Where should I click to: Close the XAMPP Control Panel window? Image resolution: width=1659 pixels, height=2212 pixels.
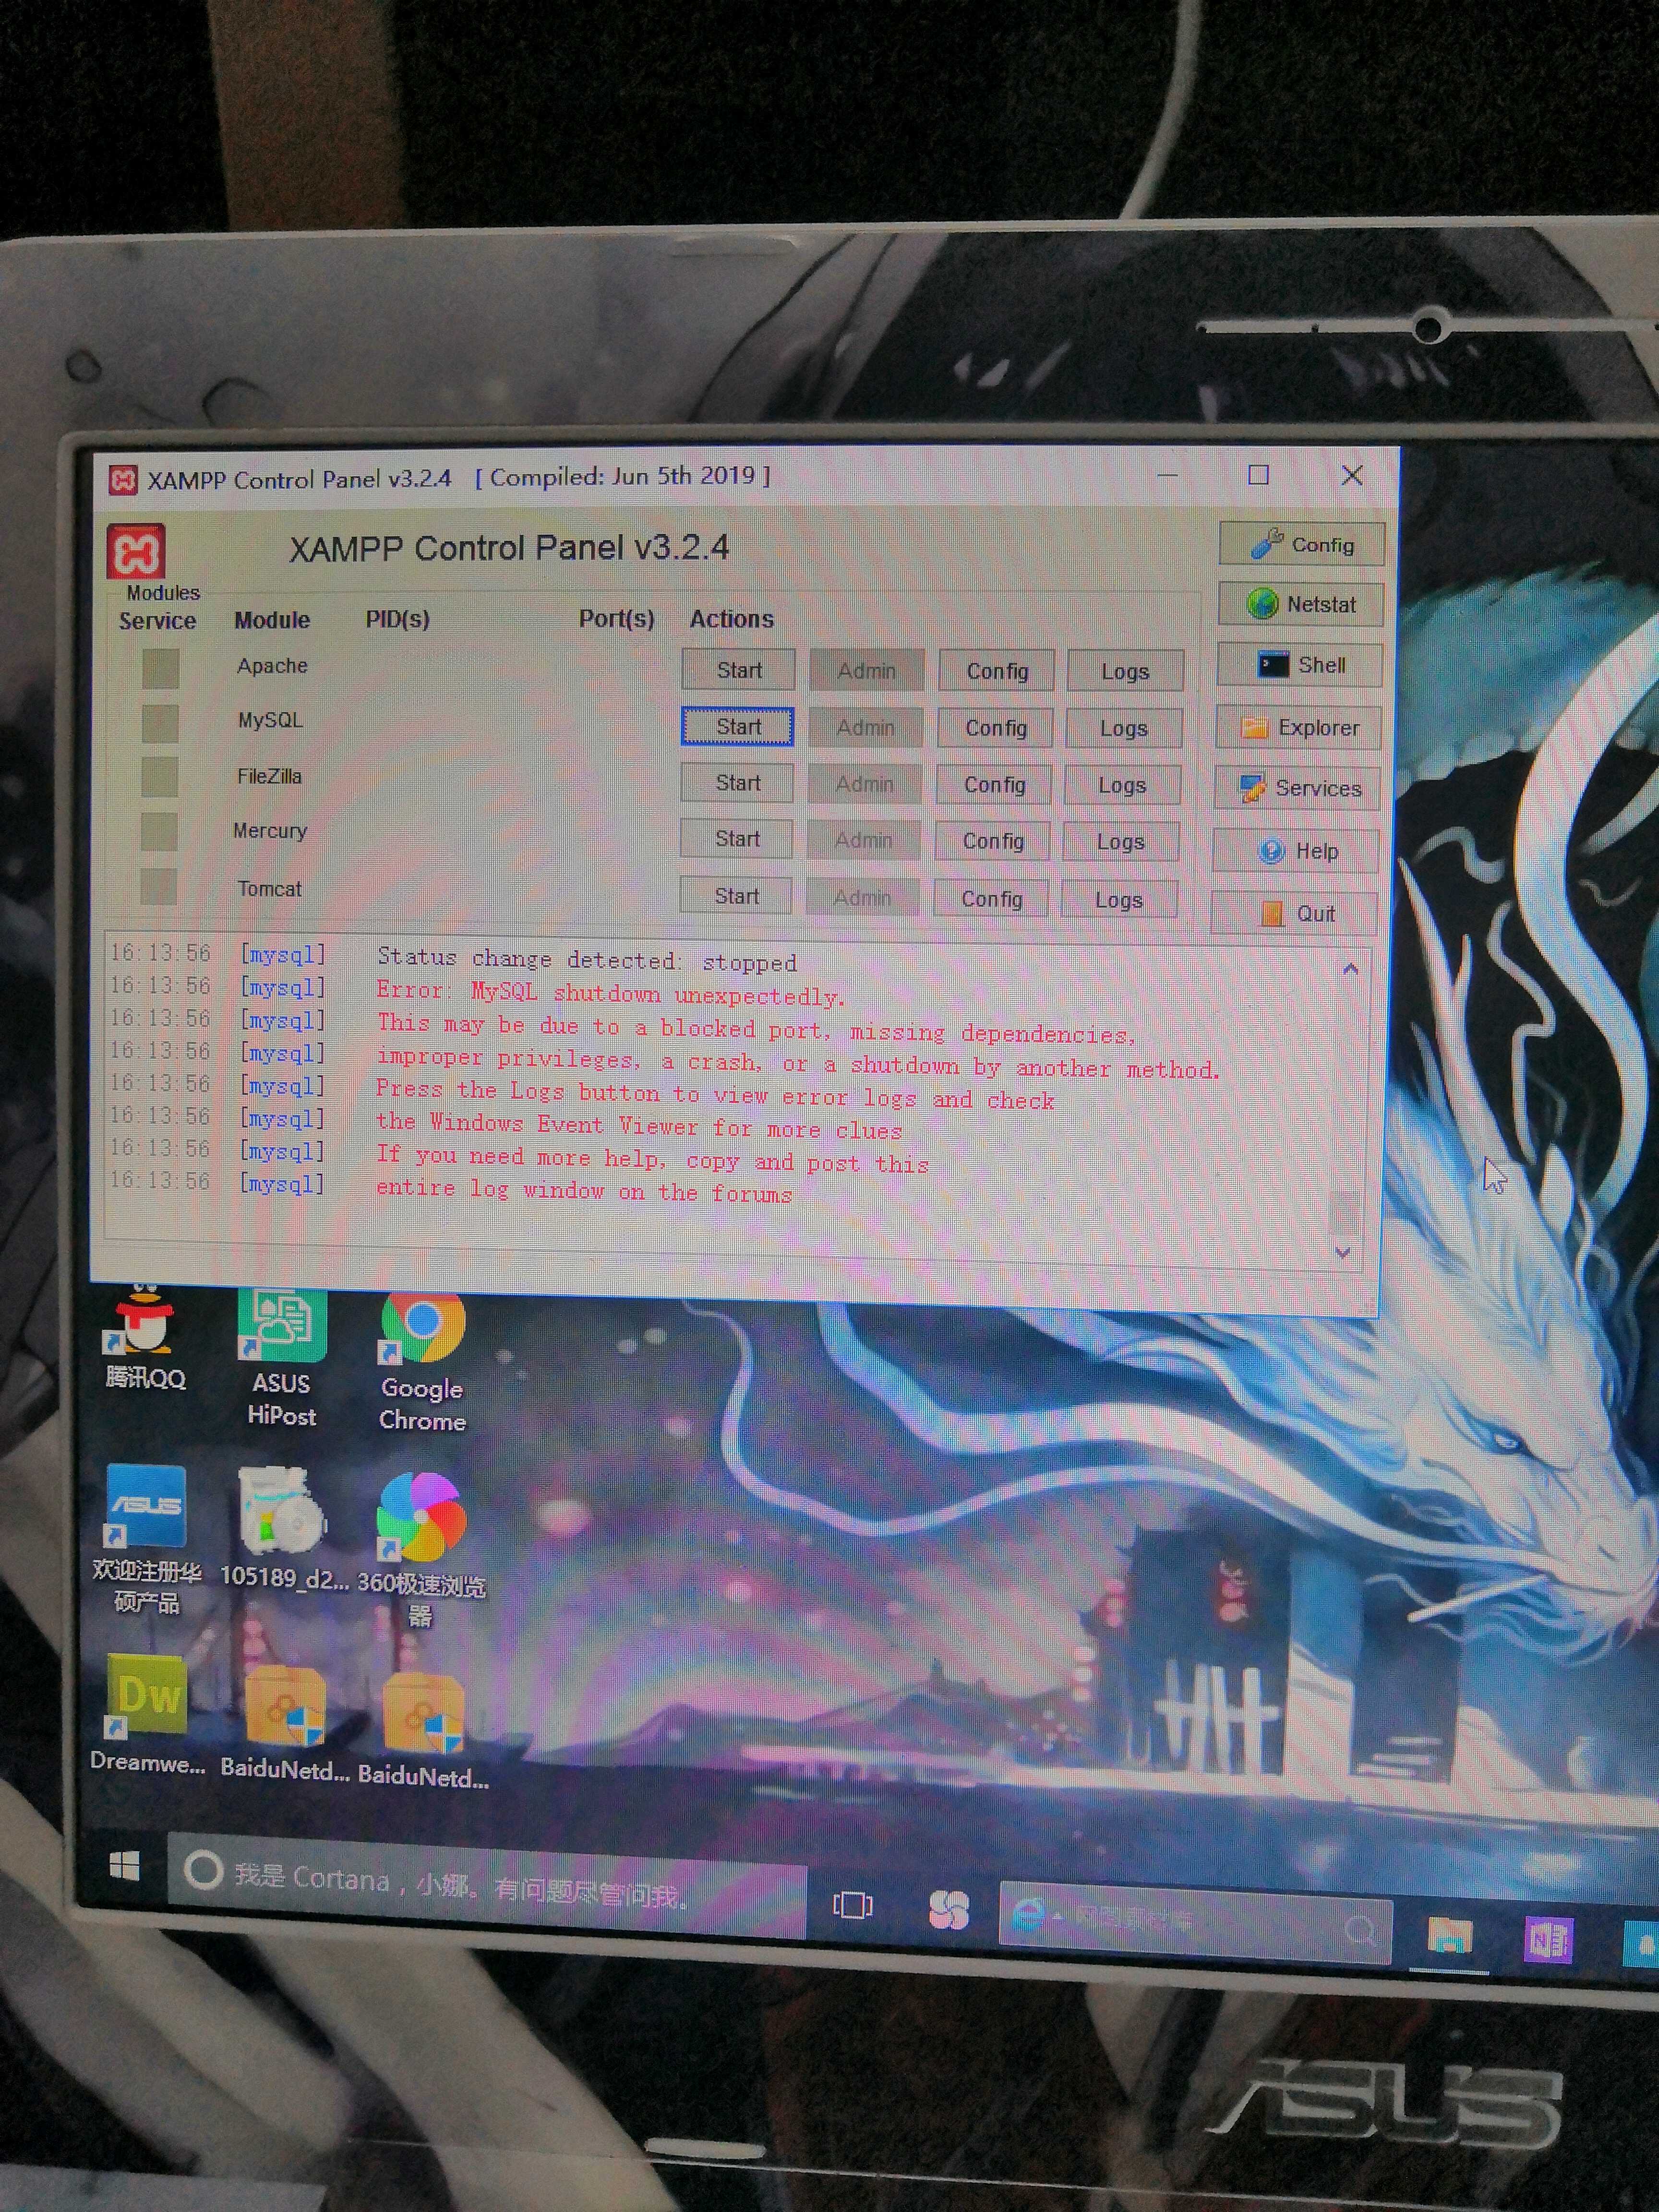tap(1352, 475)
